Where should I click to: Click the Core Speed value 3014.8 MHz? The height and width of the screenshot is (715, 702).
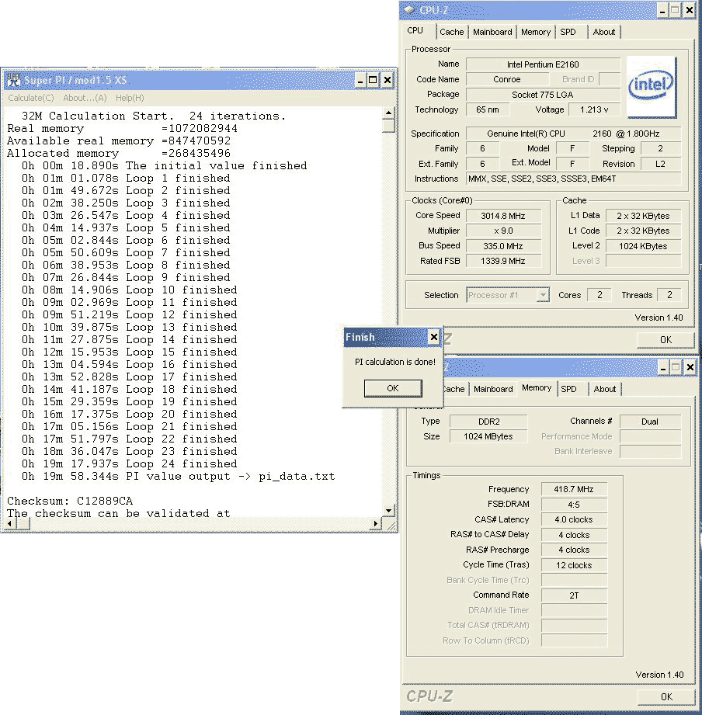[x=503, y=216]
